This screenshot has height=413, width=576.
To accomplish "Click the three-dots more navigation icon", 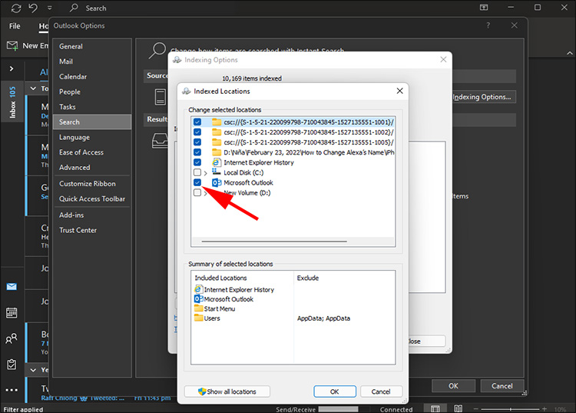I will pos(12,390).
